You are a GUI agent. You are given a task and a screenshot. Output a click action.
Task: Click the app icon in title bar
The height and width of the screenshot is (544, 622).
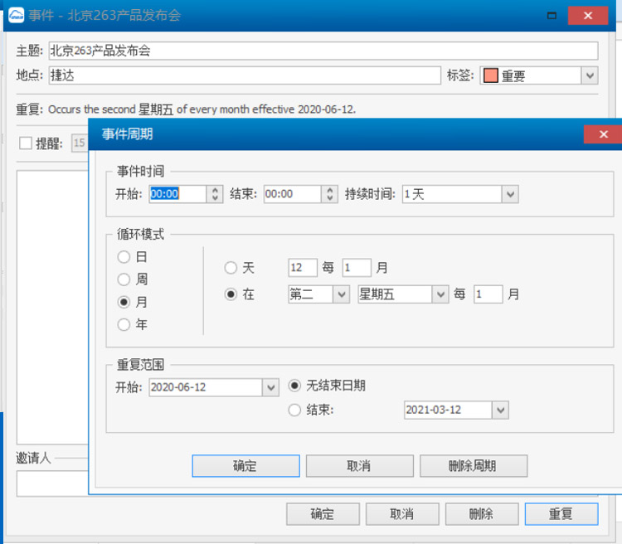point(16,15)
